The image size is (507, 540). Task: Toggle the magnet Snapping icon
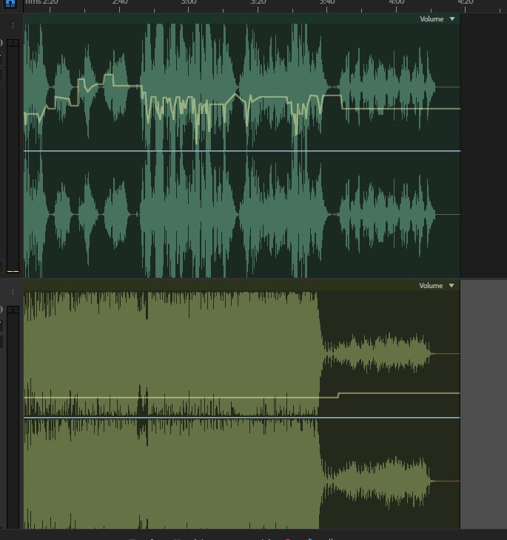click(x=10, y=4)
